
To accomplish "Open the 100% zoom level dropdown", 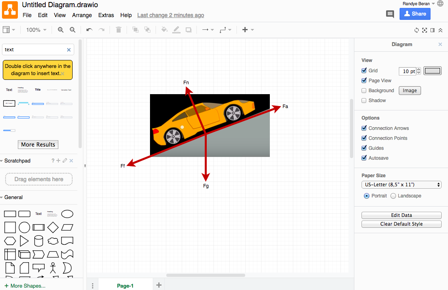I will [36, 30].
